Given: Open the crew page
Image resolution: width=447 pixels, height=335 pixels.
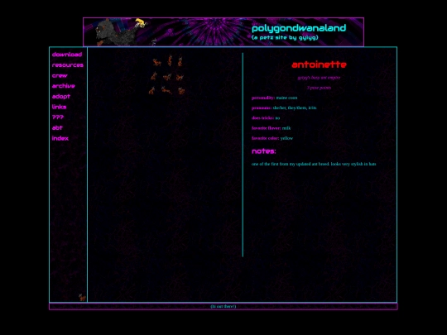Looking at the screenshot, I should 60,75.
